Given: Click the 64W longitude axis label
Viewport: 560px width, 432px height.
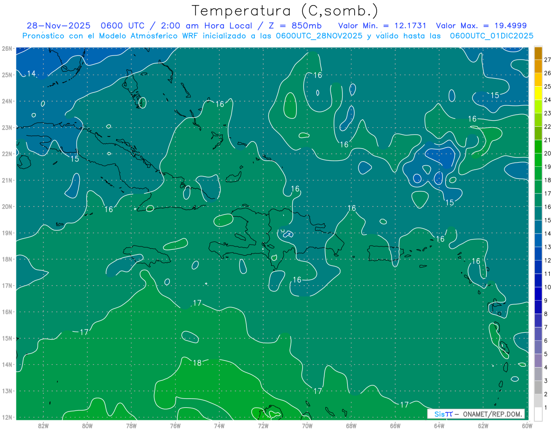Looking at the screenshot, I should [x=439, y=425].
